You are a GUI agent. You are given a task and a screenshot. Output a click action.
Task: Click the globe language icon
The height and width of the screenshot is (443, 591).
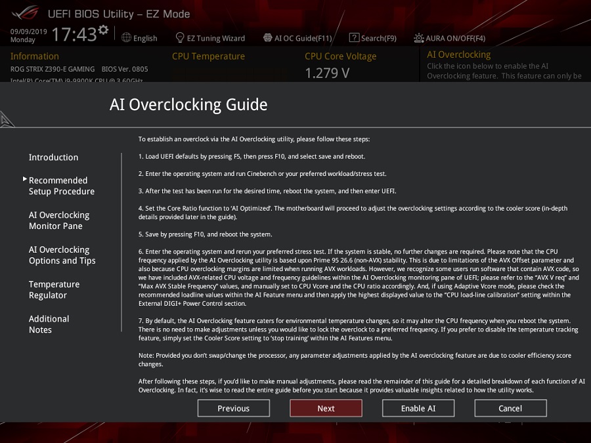coord(126,37)
